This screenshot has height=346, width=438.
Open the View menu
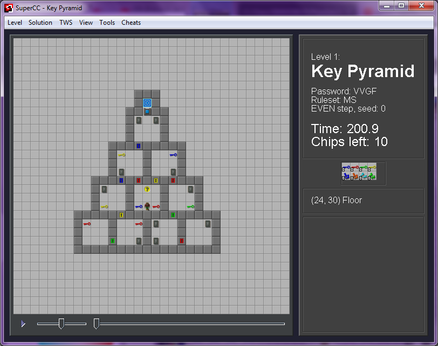pos(86,23)
